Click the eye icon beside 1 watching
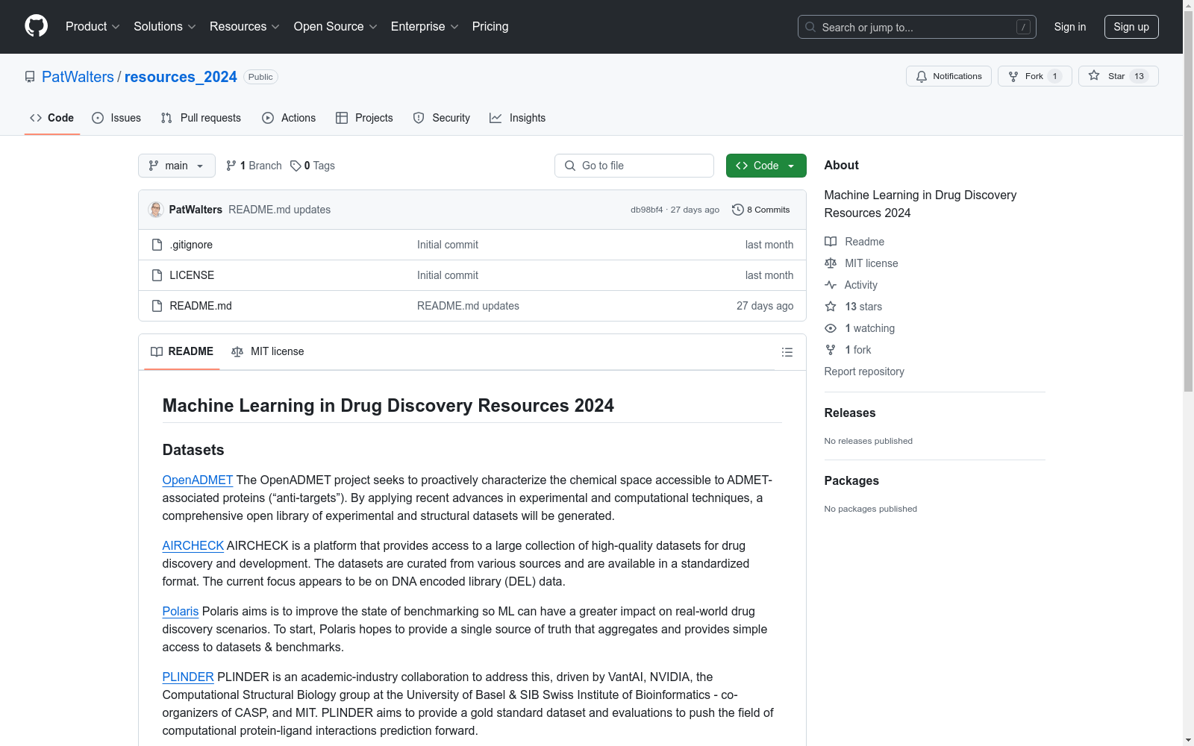The height and width of the screenshot is (746, 1194). 831,328
